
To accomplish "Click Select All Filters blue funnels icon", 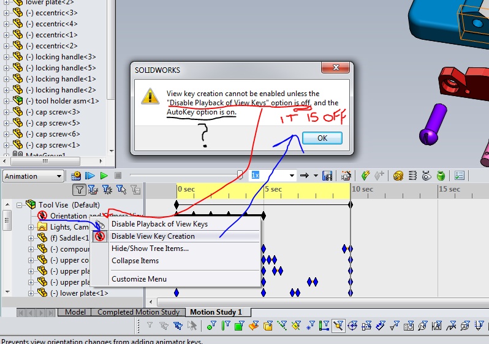I will (x=178, y=326).
